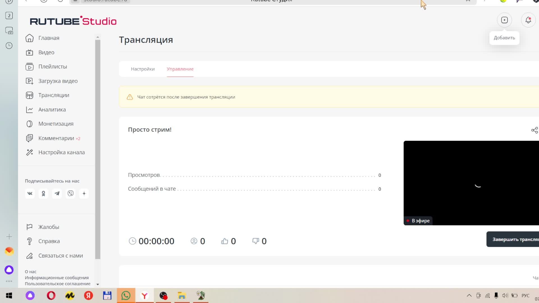Image resolution: width=539 pixels, height=303 pixels.
Task: Go to Аналитика in the sidebar
Action: coord(52,110)
